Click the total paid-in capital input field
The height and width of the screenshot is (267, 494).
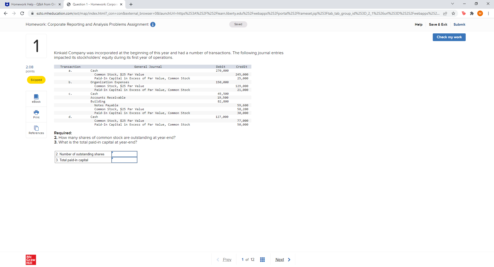tap(124, 160)
